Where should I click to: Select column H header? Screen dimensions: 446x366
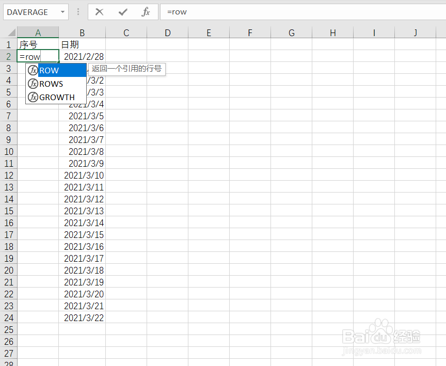(x=332, y=33)
